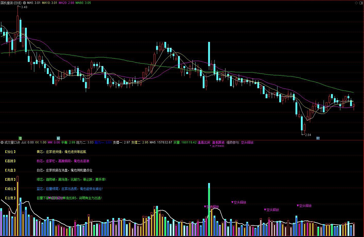364x237 pixels.
Task: Open dropdown beside 成交量口诀 indicator name
Action: coord(2,142)
